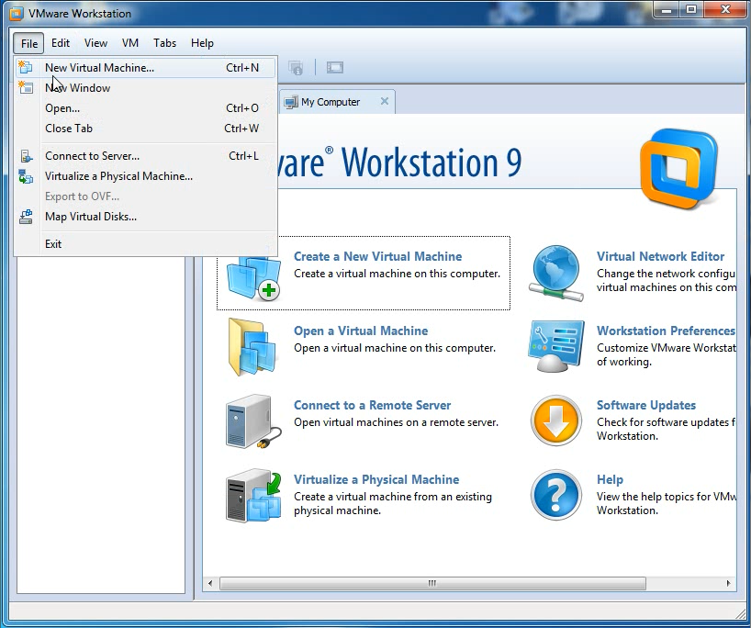751x628 pixels.
Task: Click 'Open virtual machines on a remote server.' text
Action: pyautogui.click(x=396, y=422)
